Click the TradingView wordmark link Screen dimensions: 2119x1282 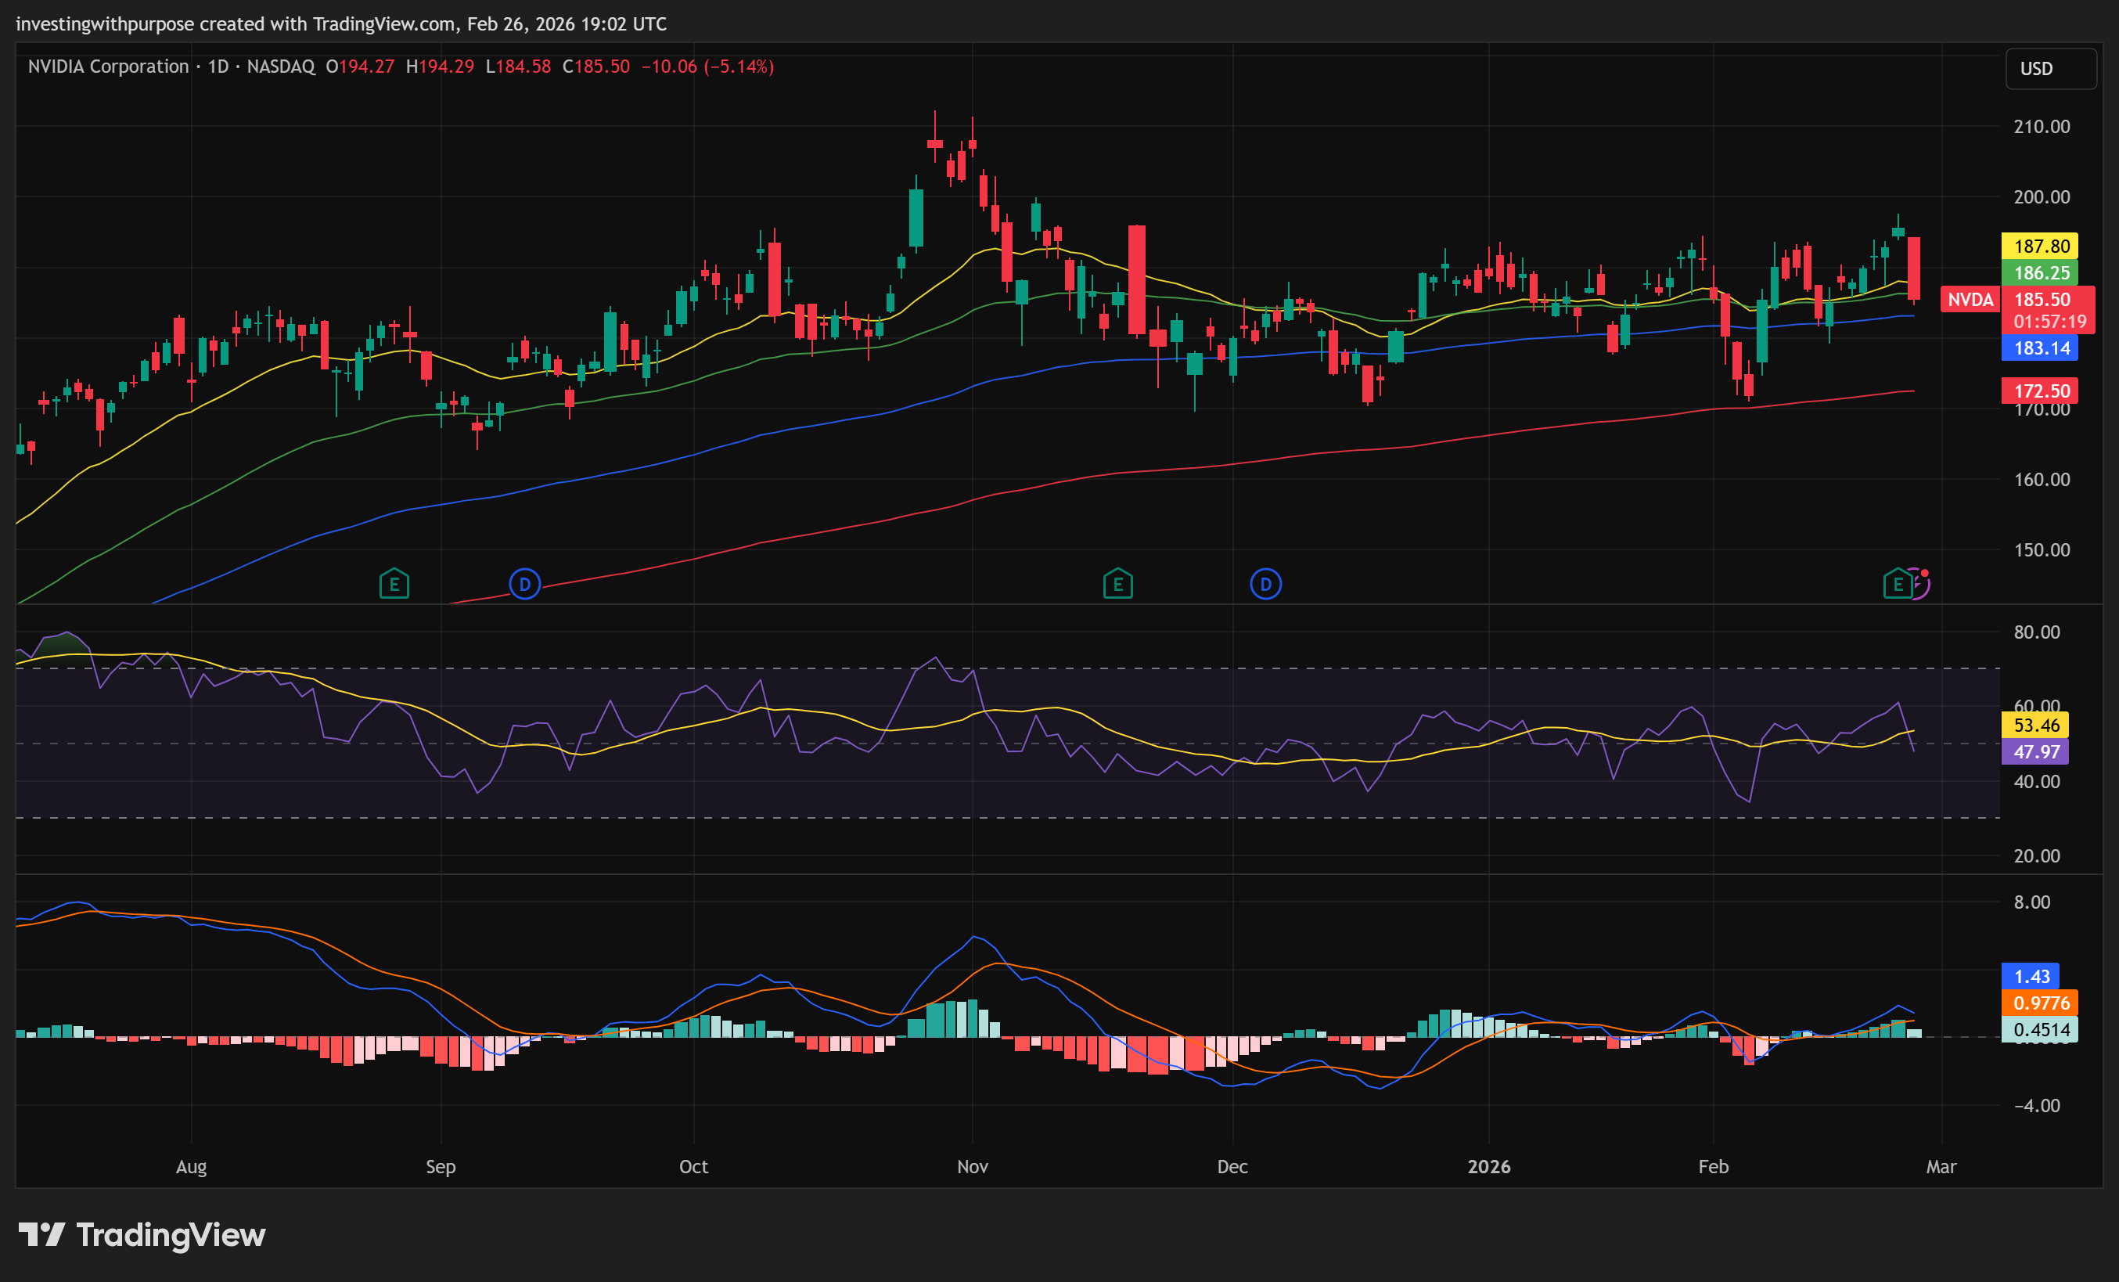[171, 1235]
